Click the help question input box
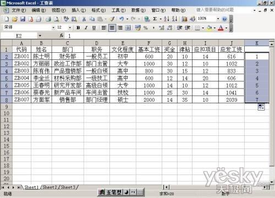Viewport: 275px width, 198px height. pyautogui.click(x=224, y=10)
